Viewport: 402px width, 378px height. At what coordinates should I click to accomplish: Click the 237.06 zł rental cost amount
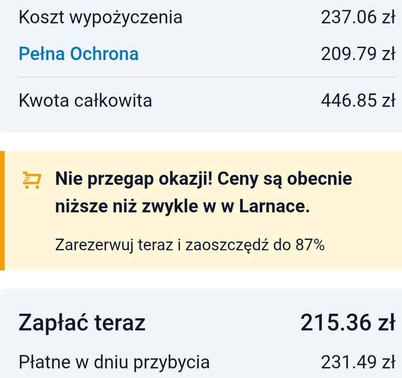coord(358,17)
